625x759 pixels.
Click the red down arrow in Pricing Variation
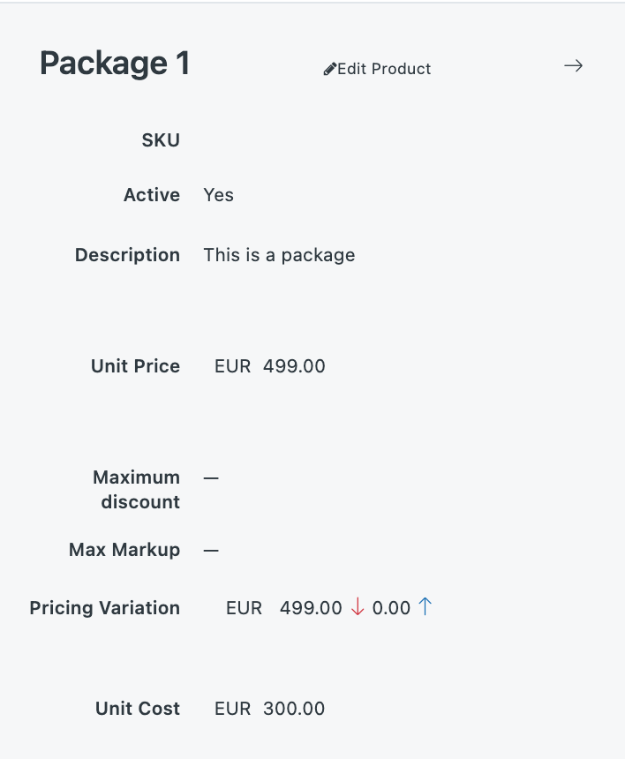(x=358, y=607)
